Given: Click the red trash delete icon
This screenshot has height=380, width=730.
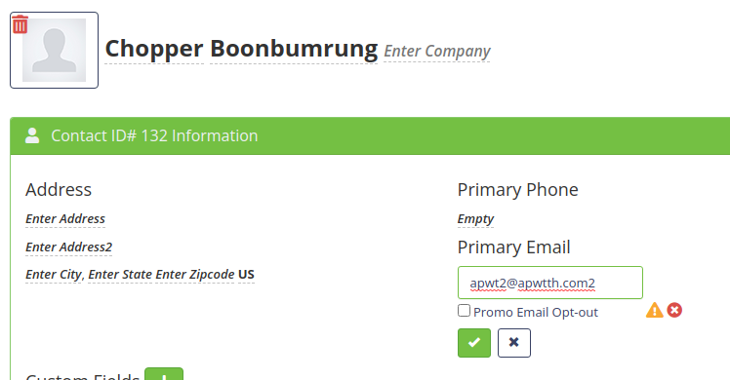Looking at the screenshot, I should (20, 24).
